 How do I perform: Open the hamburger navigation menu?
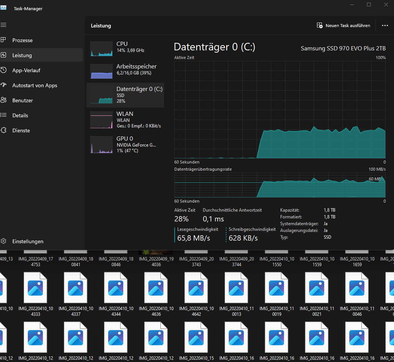pyautogui.click(x=3, y=25)
